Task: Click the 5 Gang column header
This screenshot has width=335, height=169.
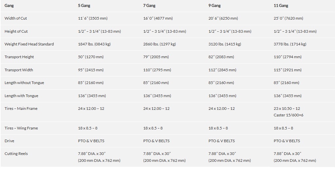Action: 84,6
